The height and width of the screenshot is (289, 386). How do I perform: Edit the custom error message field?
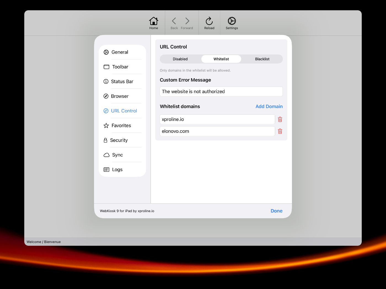click(x=221, y=91)
